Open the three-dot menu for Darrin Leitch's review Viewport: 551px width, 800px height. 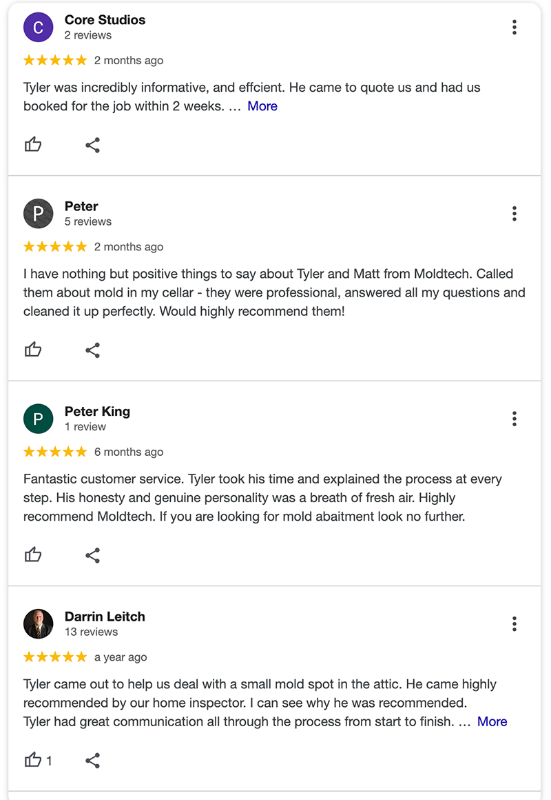tap(514, 624)
